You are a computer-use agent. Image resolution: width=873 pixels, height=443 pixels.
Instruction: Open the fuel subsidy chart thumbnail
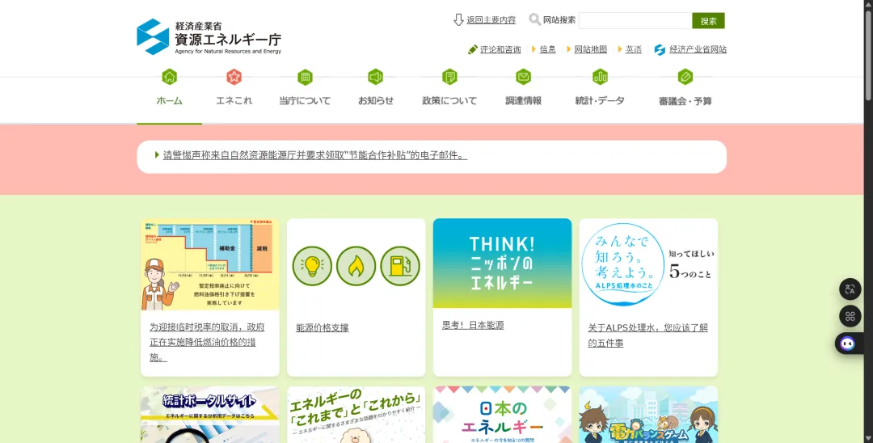point(210,264)
